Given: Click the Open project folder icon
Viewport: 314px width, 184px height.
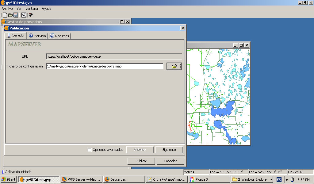Looking at the screenshot, I should (10, 15).
